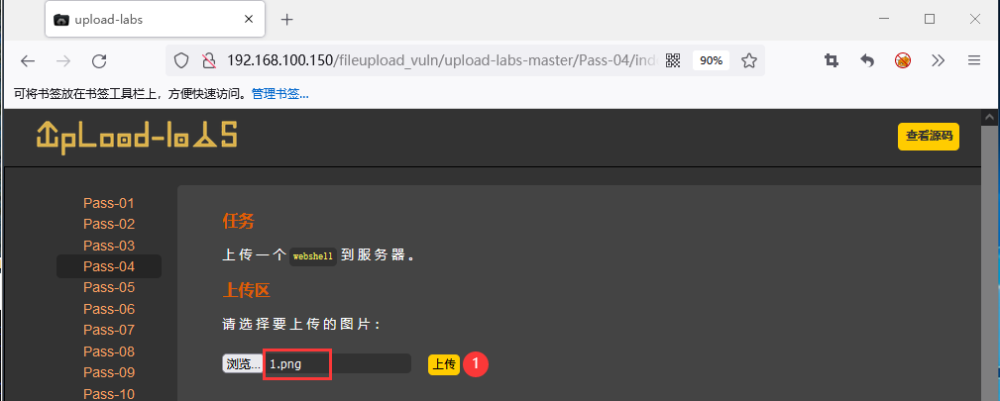Reset the 90% zoom level indicator

(x=711, y=60)
